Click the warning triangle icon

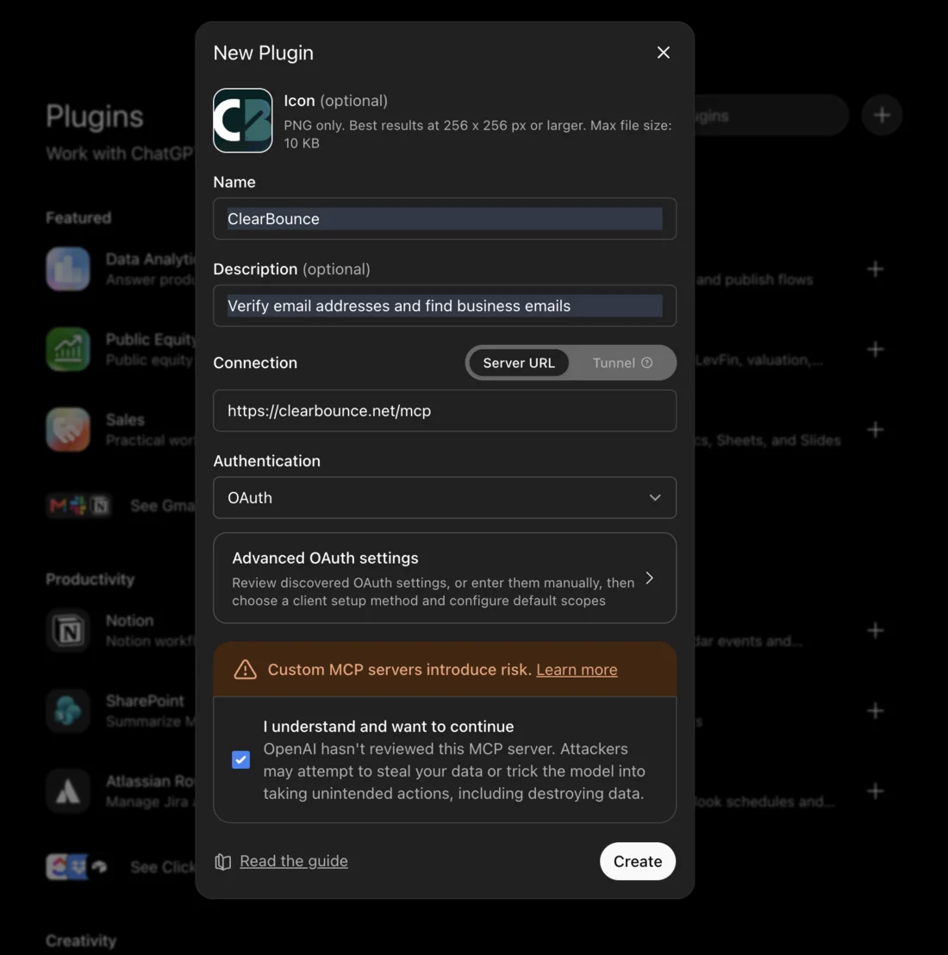[245, 670]
